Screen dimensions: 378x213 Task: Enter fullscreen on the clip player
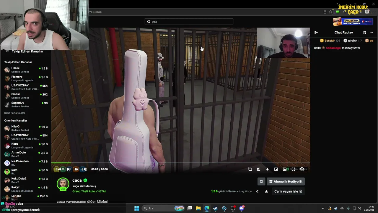click(293, 169)
